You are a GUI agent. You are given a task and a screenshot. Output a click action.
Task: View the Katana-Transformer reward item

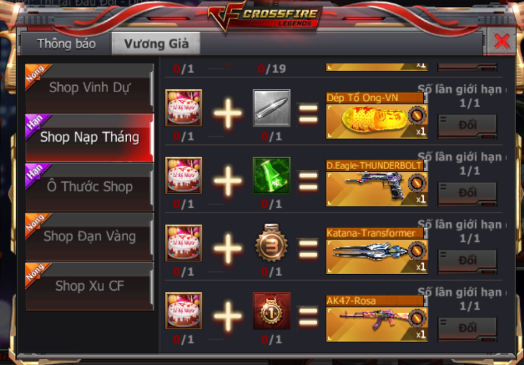[377, 251]
